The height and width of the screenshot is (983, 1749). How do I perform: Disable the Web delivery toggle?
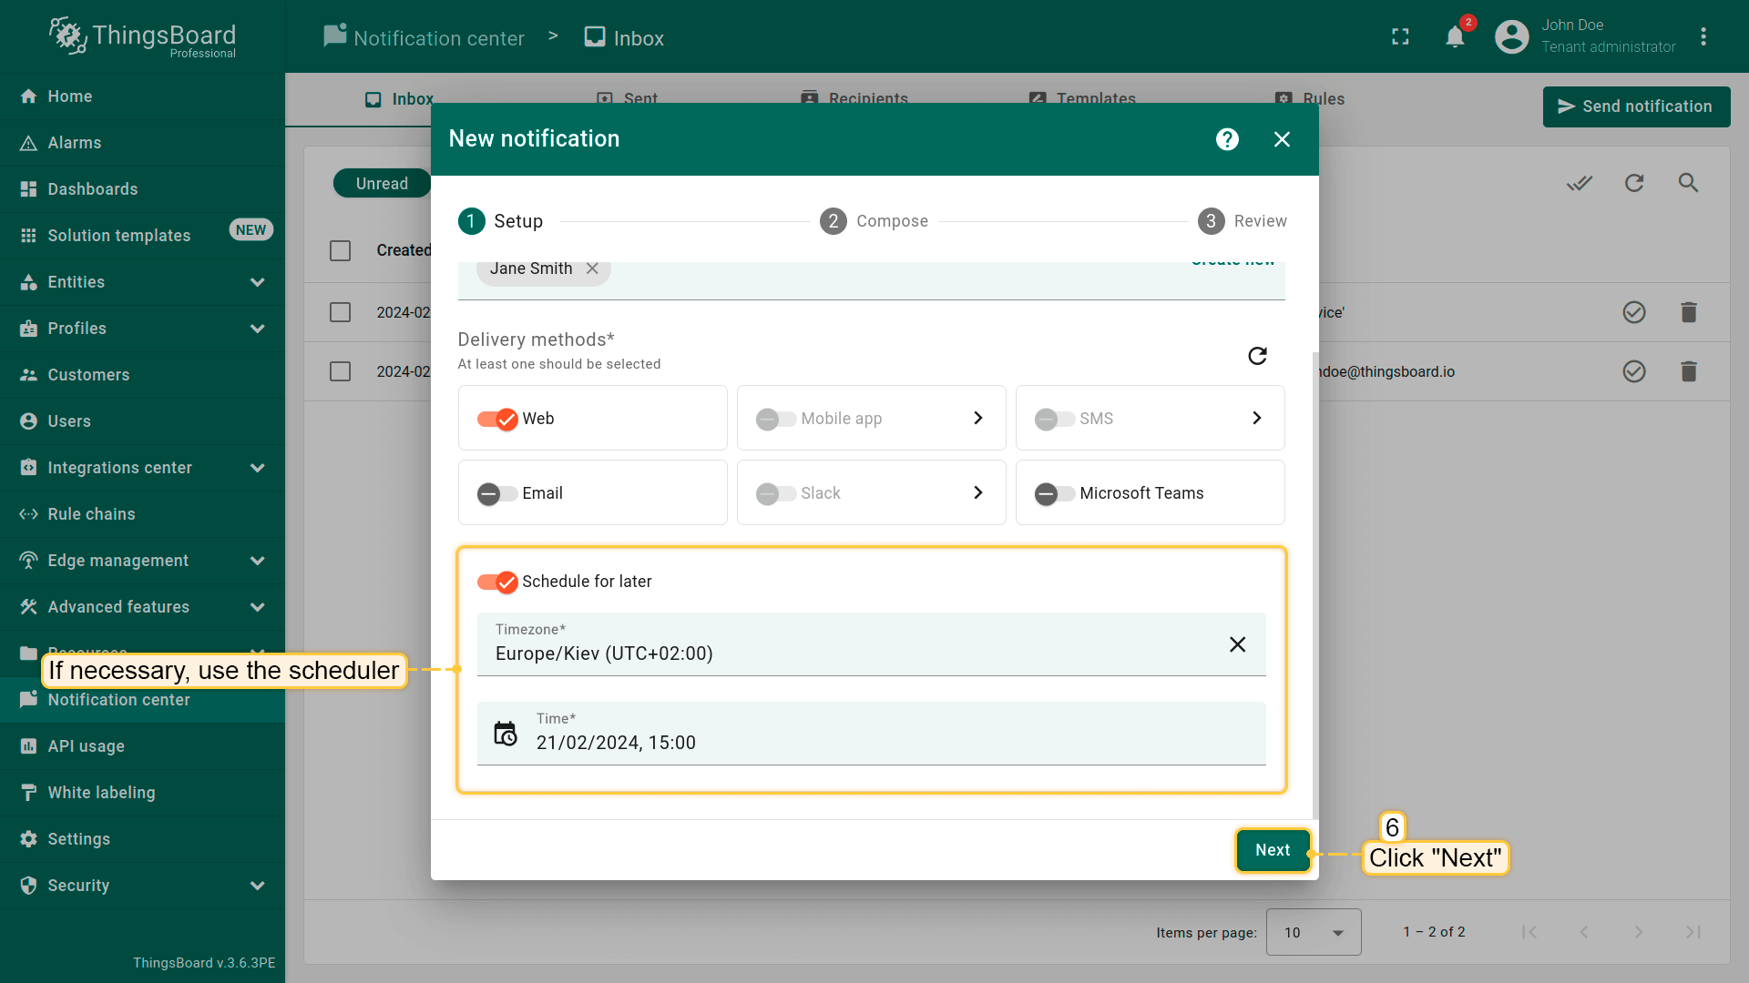click(x=497, y=419)
